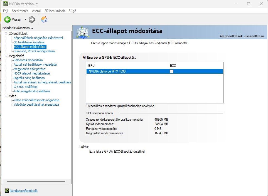Open the back history dropdown arrow
Screen dimensions: 268x196
pyautogui.click(x=25, y=19)
